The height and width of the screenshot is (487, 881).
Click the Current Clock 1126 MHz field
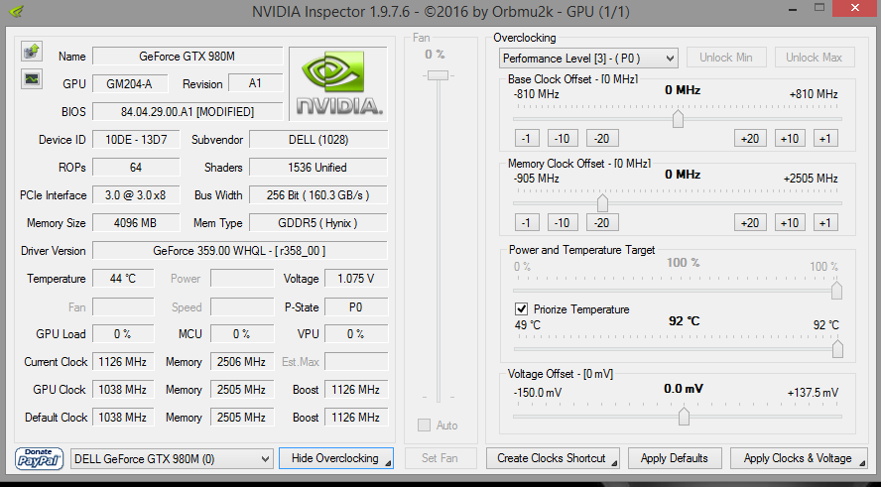123,362
